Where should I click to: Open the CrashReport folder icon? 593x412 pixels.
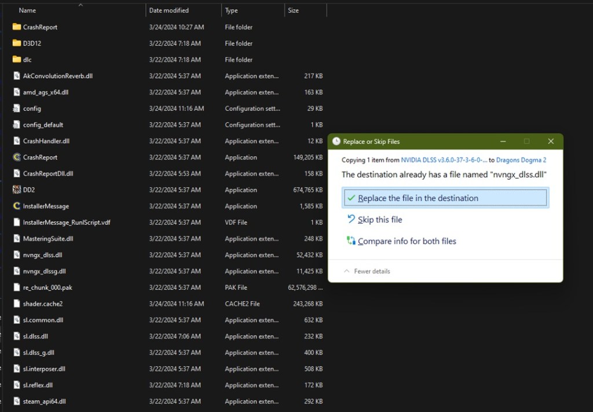coord(16,27)
